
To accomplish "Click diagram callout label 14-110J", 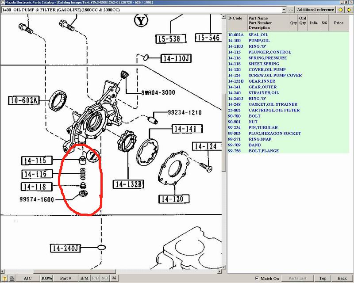I will pos(176,58).
